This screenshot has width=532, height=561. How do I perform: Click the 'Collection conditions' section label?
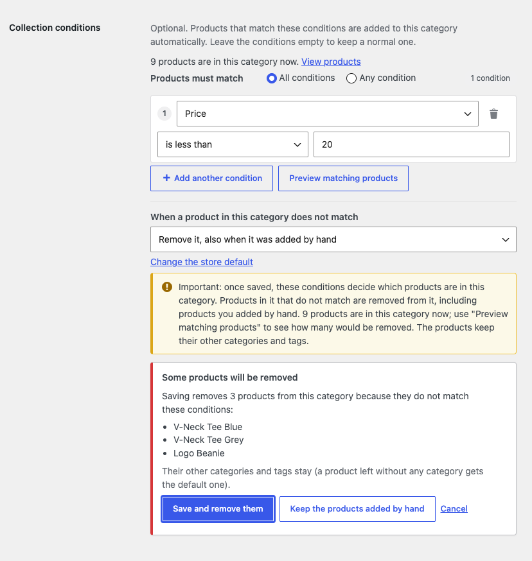click(x=55, y=28)
